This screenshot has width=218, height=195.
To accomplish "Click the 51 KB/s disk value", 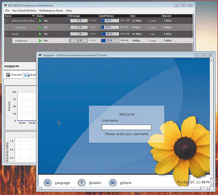I will click(x=137, y=34).
